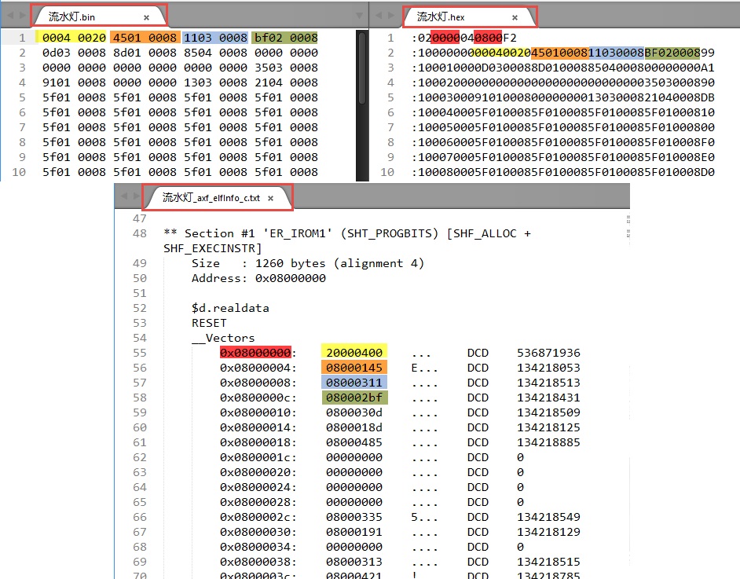Click value '08000485' on line 61
This screenshot has height=579, width=740.
[x=354, y=442]
